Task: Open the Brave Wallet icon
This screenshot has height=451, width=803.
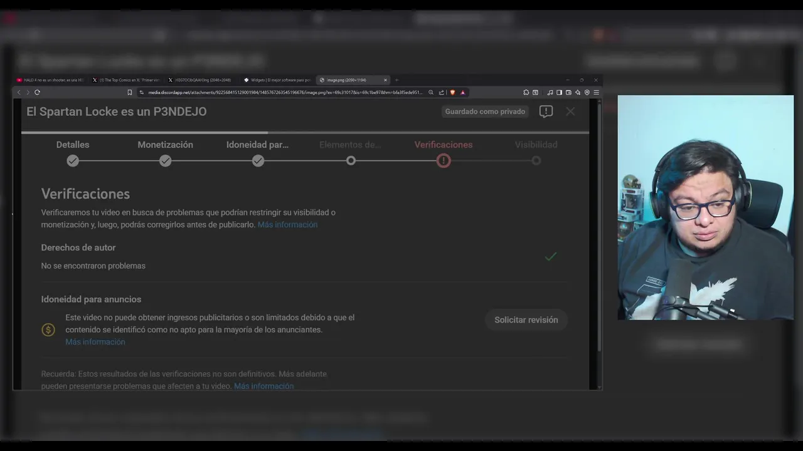Action: 568,92
